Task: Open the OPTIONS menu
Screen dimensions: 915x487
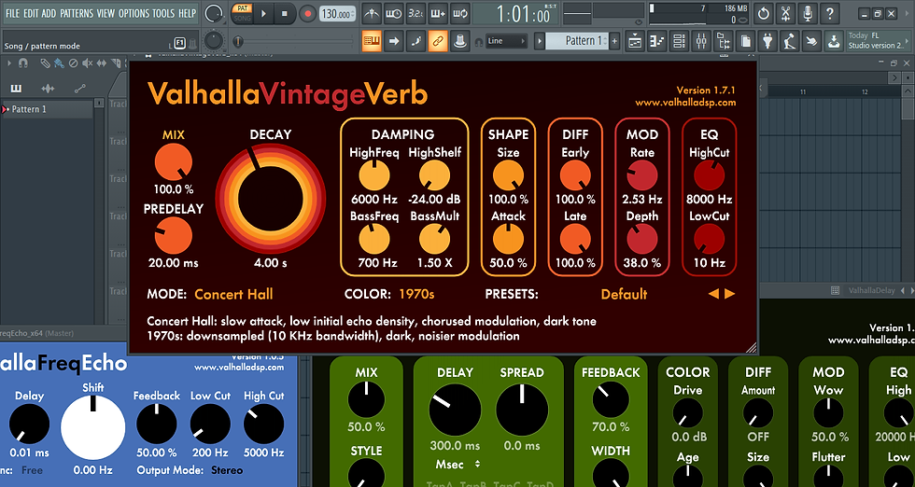Action: [x=134, y=13]
